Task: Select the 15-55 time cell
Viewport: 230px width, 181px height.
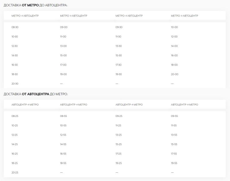Action: pyautogui.click(x=174, y=144)
